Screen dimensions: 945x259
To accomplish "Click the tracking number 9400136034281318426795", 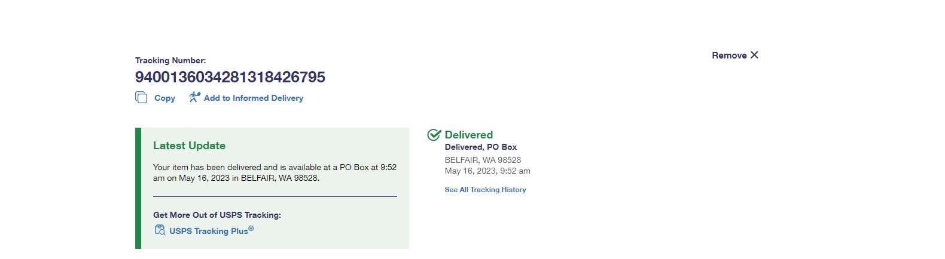I will tap(230, 77).
